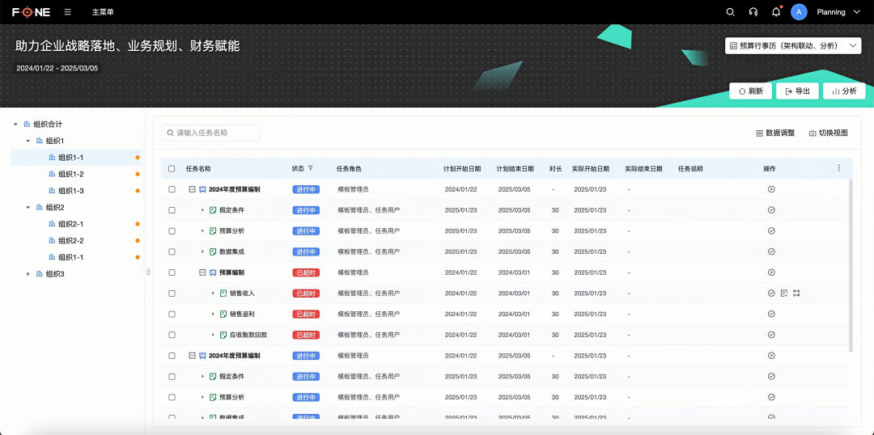The width and height of the screenshot is (874, 435).
Task: Click the search magnifier icon in the top bar
Action: click(730, 11)
